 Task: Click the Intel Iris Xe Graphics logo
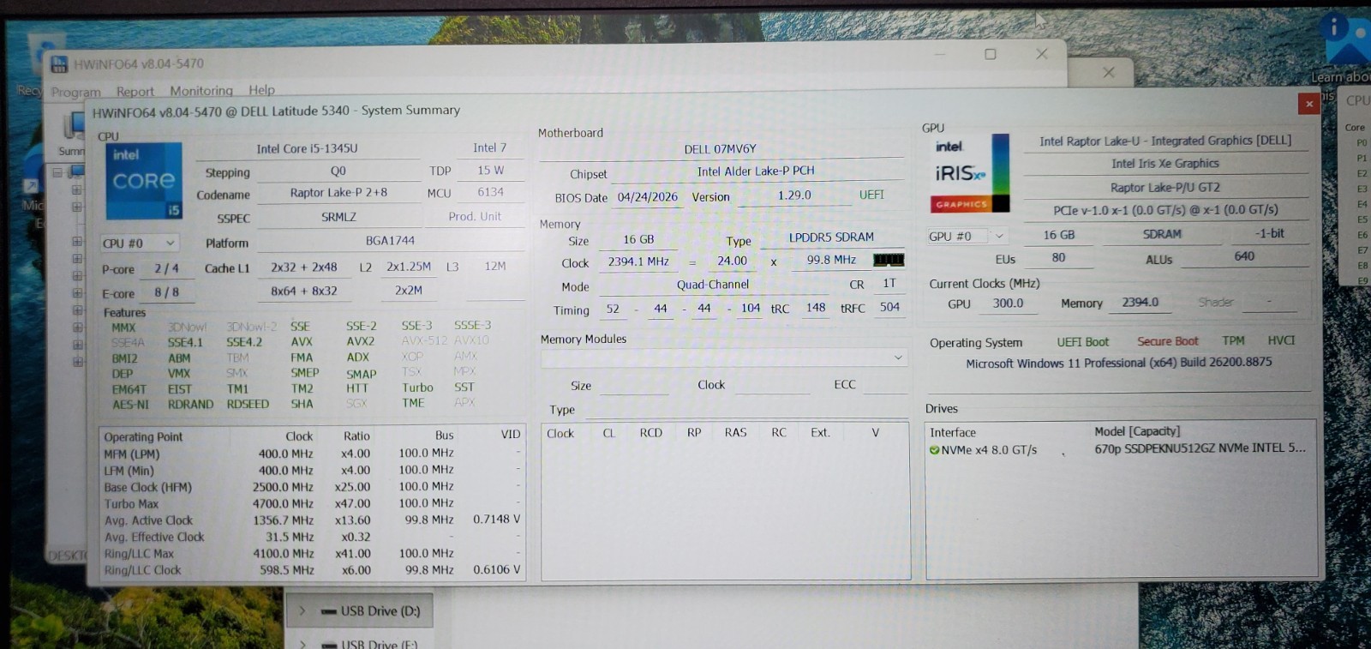point(971,172)
